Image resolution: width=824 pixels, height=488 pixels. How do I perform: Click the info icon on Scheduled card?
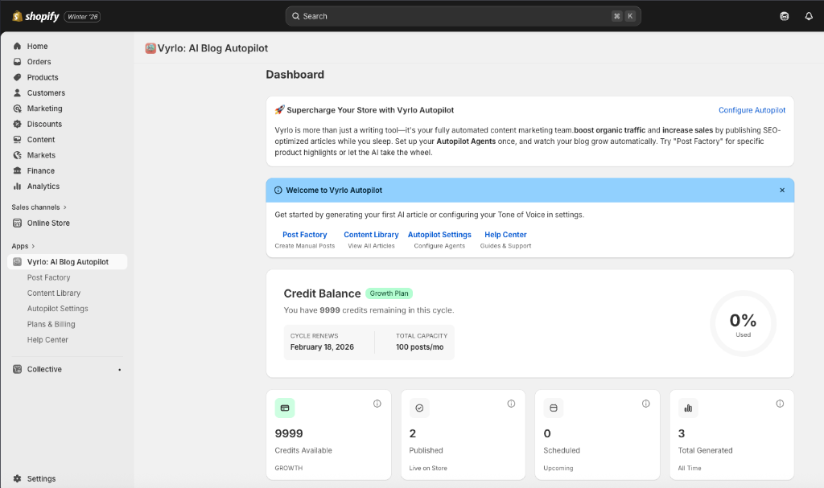[x=645, y=404]
